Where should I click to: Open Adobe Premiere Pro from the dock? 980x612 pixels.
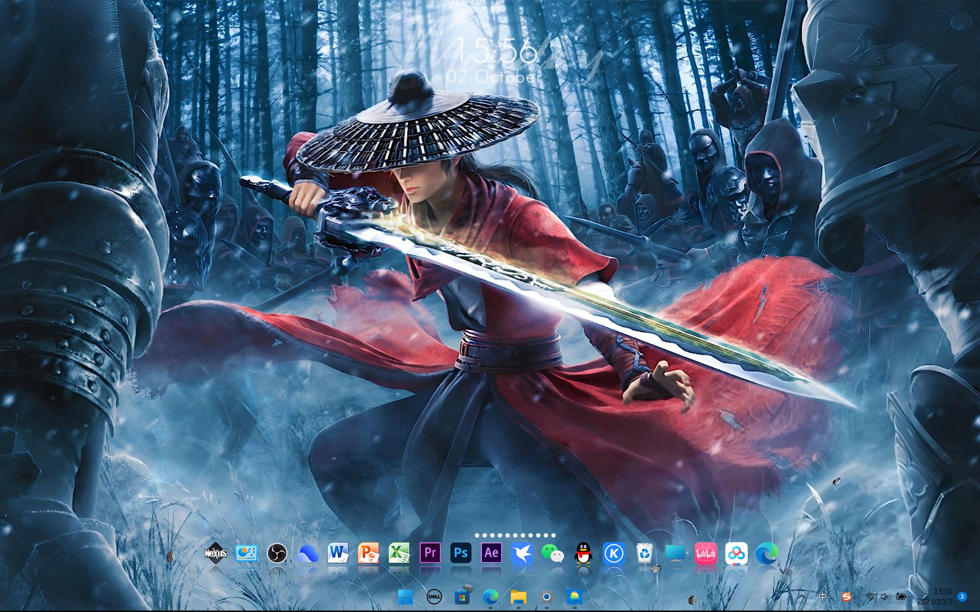click(430, 553)
